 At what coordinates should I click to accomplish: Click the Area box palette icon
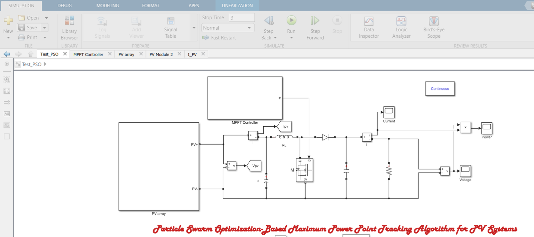point(7,136)
